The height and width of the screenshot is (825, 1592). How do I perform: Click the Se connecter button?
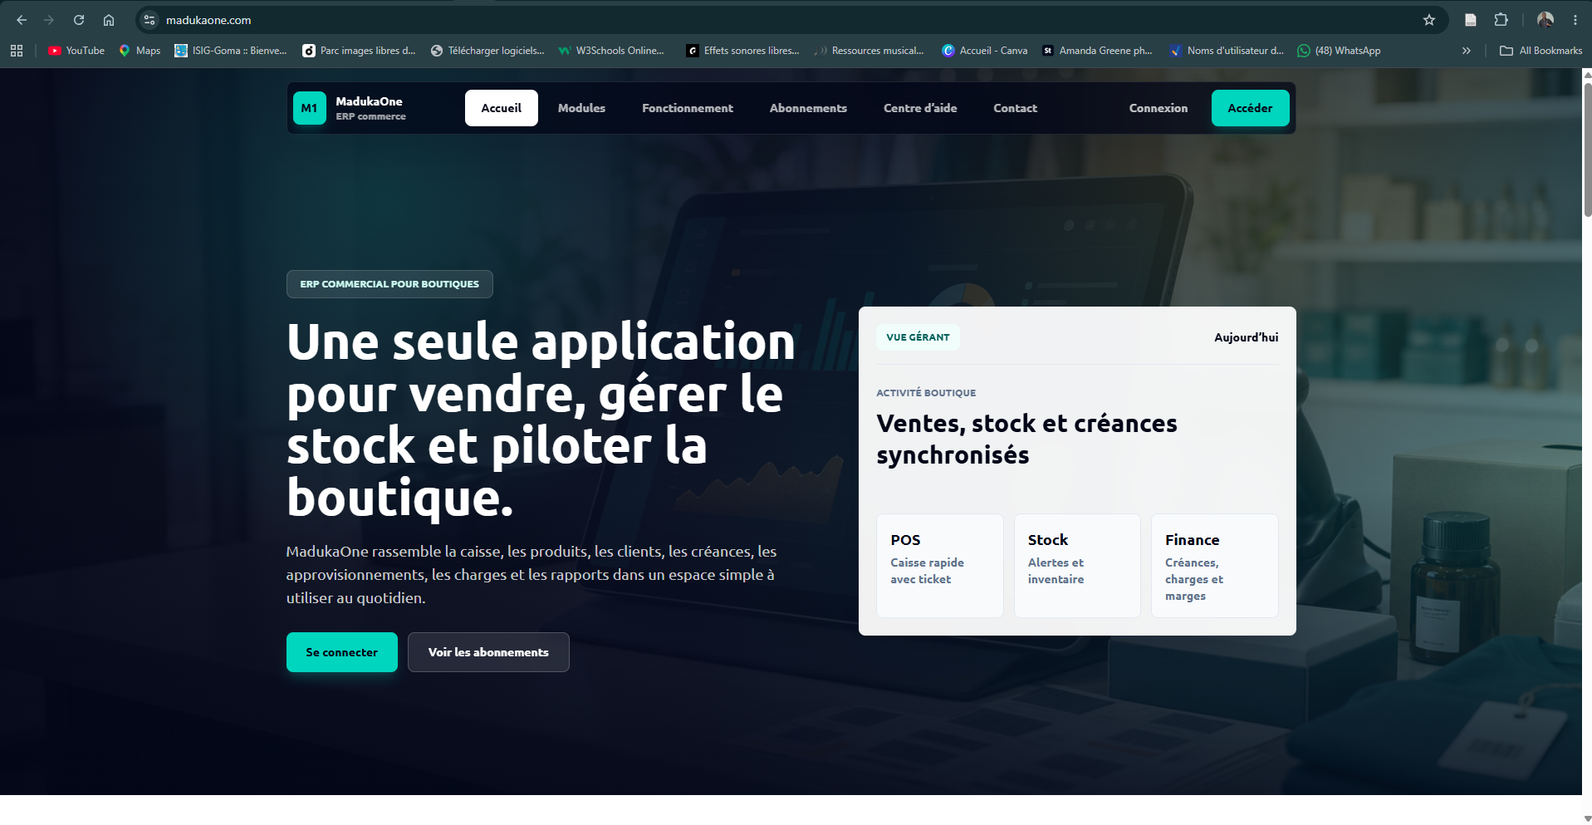click(342, 652)
